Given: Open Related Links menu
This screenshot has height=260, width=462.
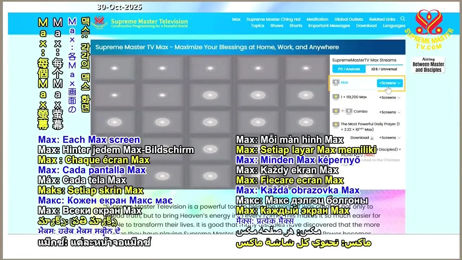Looking at the screenshot, I should (382, 19).
